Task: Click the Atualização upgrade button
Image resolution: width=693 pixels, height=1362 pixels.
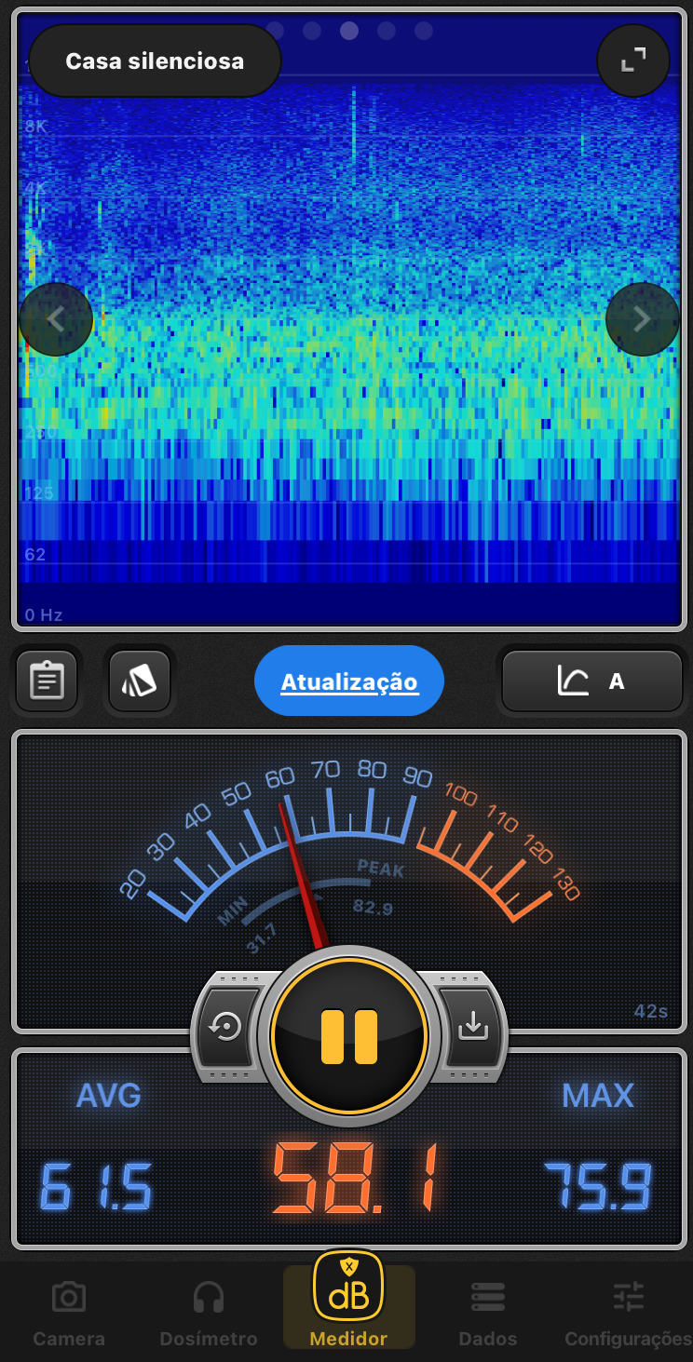Action: [x=349, y=681]
